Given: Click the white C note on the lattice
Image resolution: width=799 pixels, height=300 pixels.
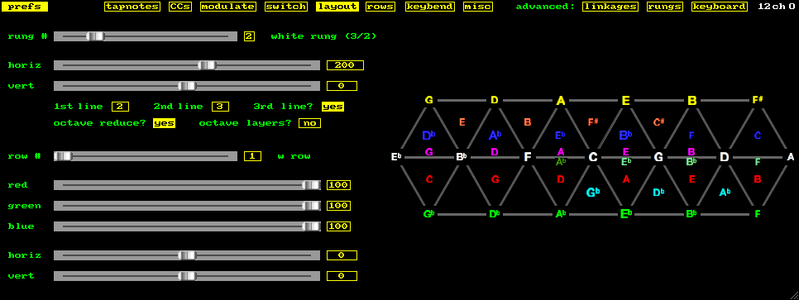Looking at the screenshot, I should pyautogui.click(x=593, y=157).
